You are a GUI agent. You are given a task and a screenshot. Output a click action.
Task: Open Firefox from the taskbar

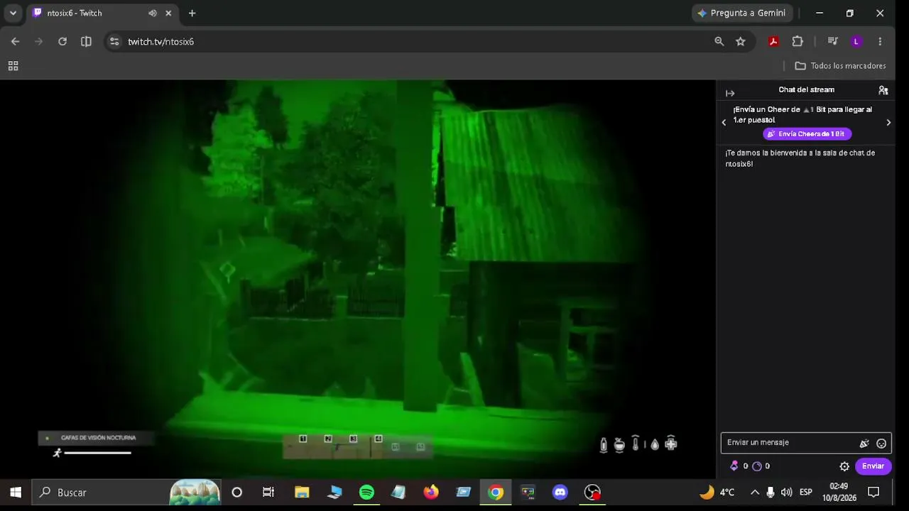(431, 492)
